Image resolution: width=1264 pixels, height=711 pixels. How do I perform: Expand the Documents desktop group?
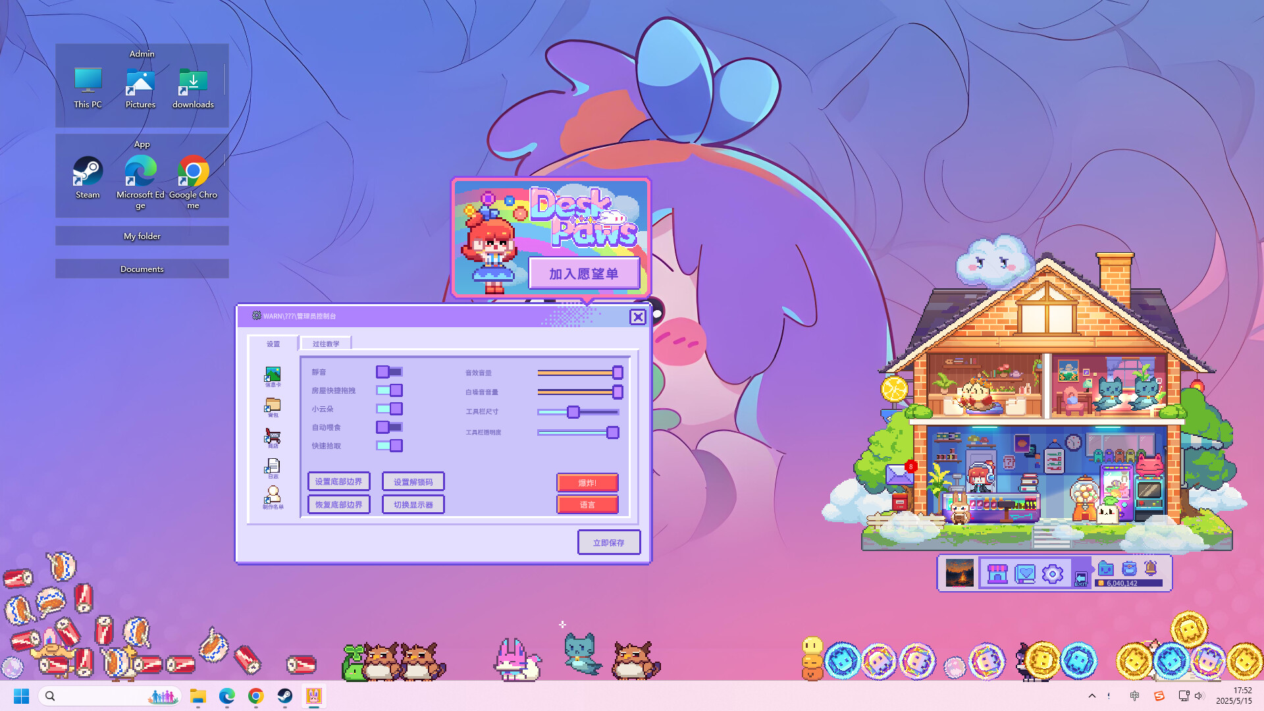(x=142, y=269)
